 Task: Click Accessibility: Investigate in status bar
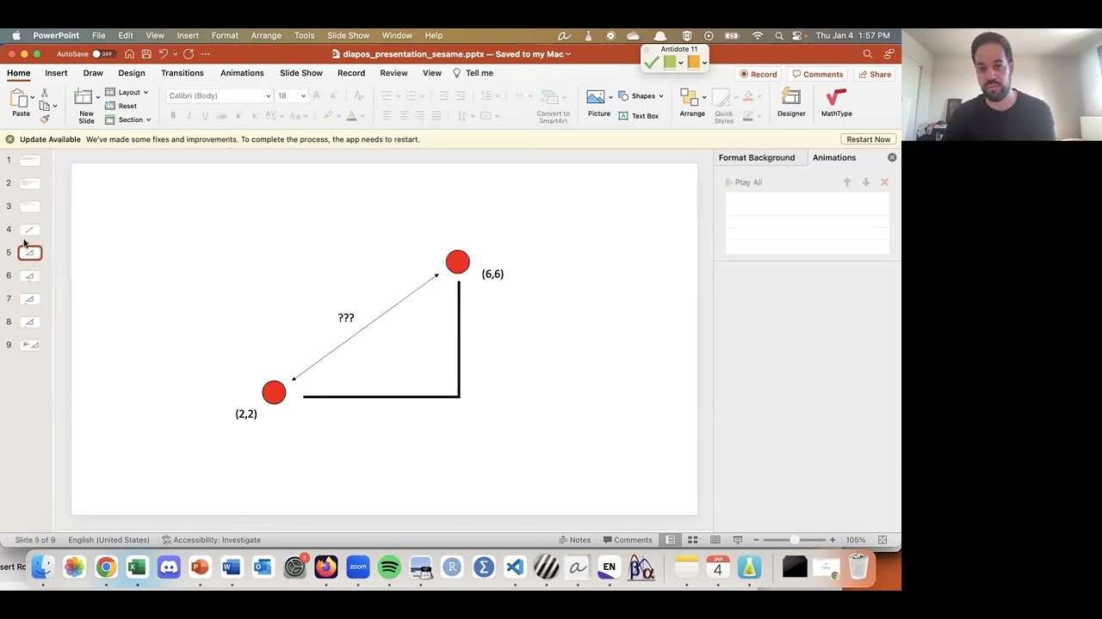[212, 540]
